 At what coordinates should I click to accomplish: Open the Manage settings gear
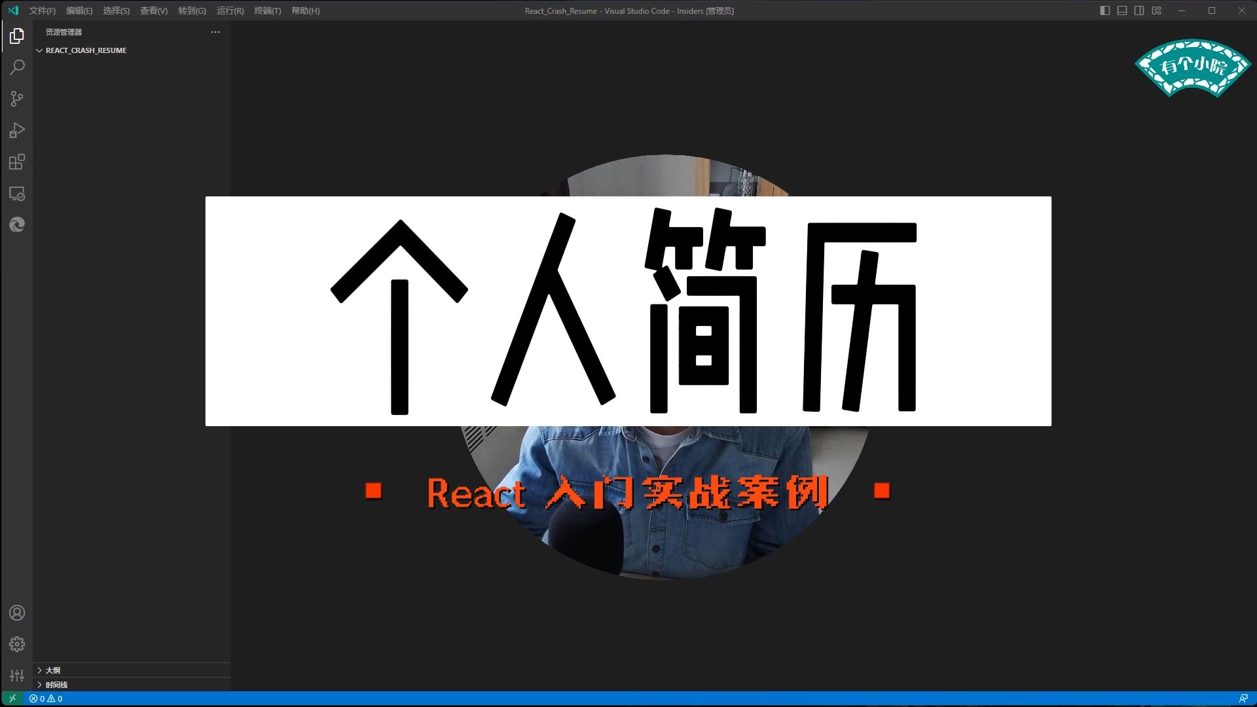tap(17, 644)
